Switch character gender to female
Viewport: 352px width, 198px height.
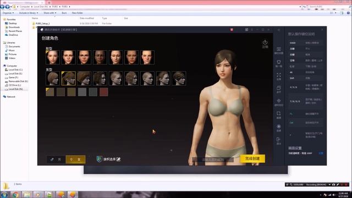tap(75, 159)
